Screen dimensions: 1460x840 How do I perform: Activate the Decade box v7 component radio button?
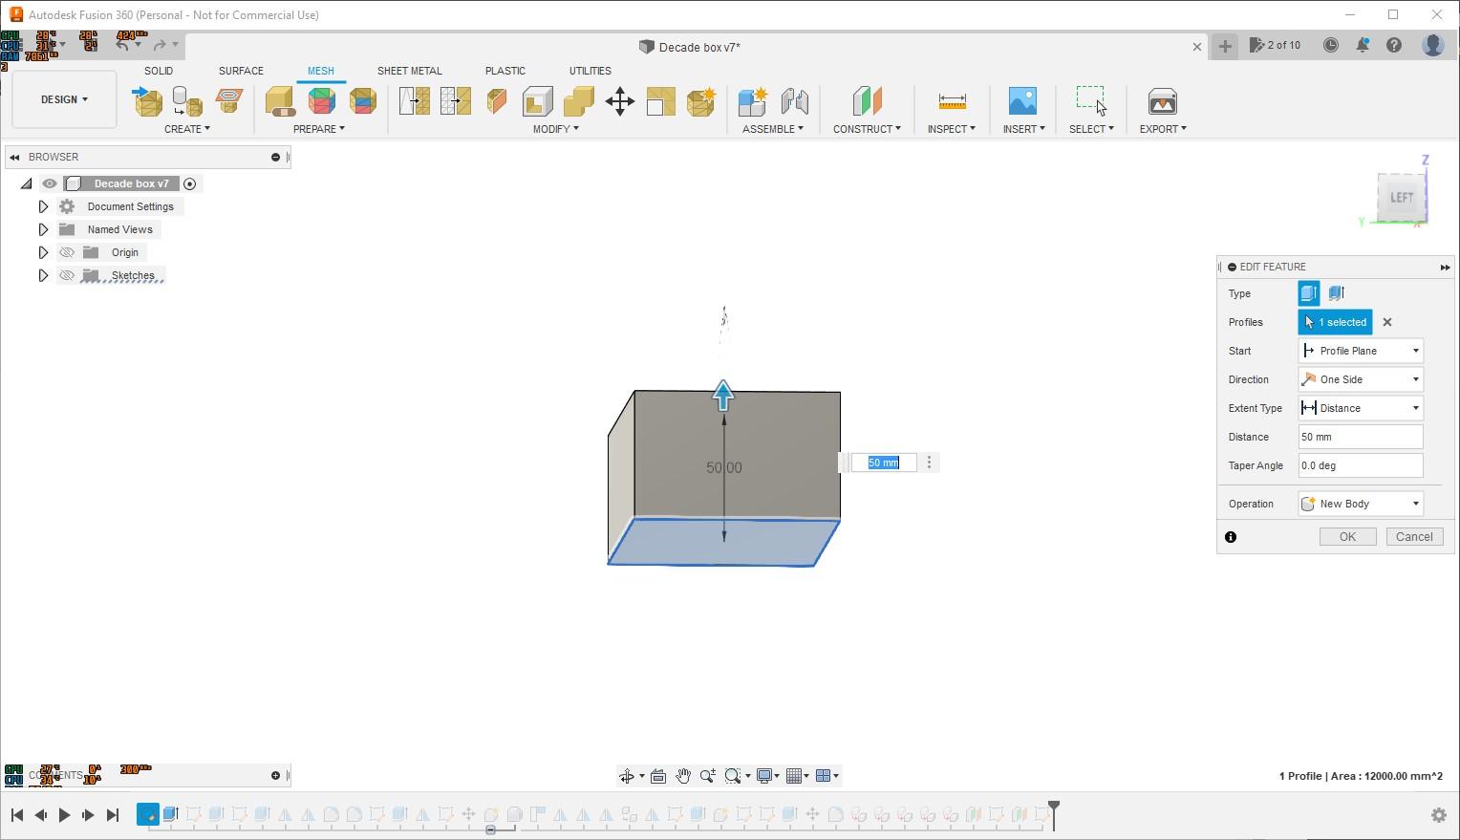(x=190, y=183)
